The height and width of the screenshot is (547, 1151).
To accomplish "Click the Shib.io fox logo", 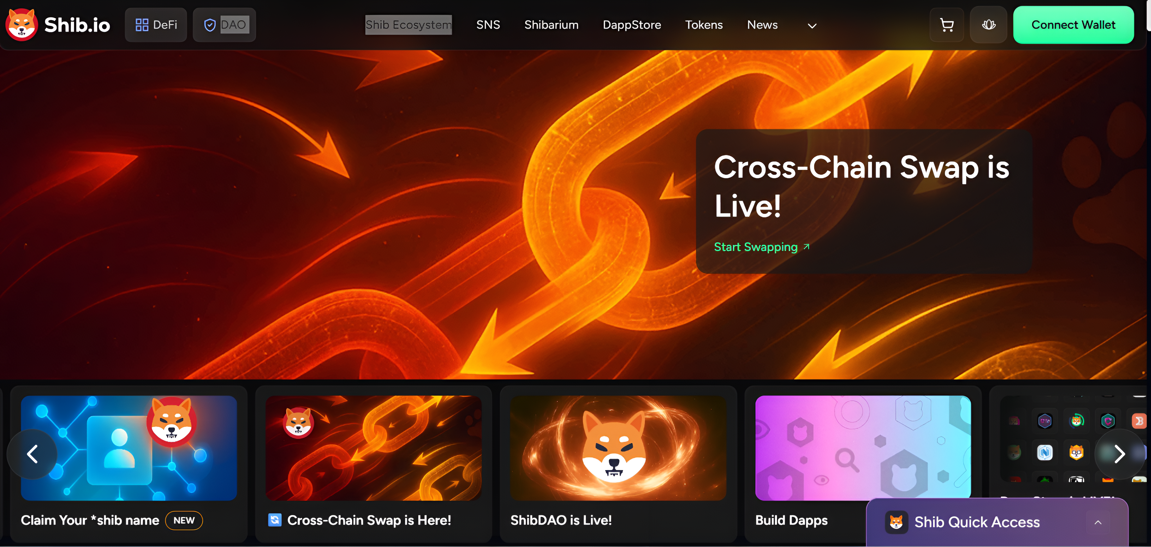I will click(x=21, y=25).
